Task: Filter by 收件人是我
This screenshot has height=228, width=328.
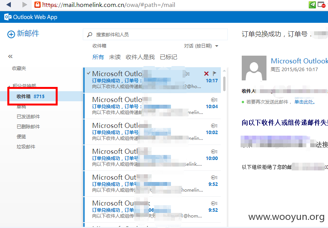Action: [x=140, y=57]
